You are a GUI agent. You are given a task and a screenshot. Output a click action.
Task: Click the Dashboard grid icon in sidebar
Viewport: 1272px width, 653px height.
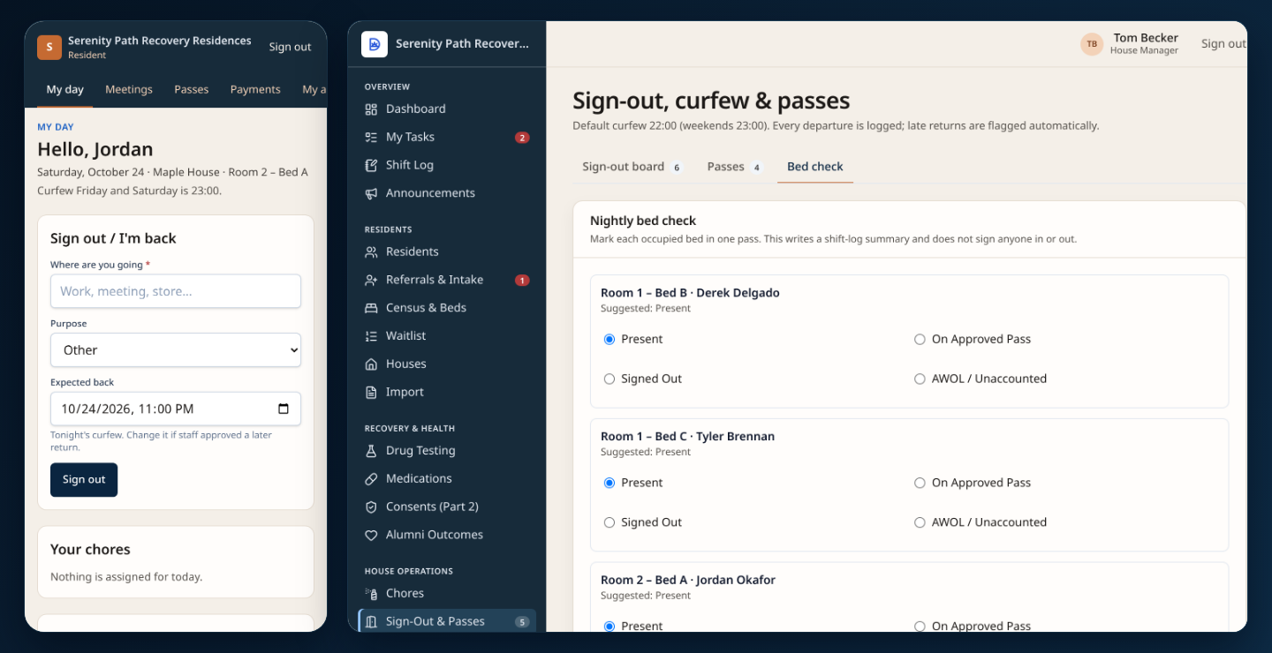click(371, 109)
